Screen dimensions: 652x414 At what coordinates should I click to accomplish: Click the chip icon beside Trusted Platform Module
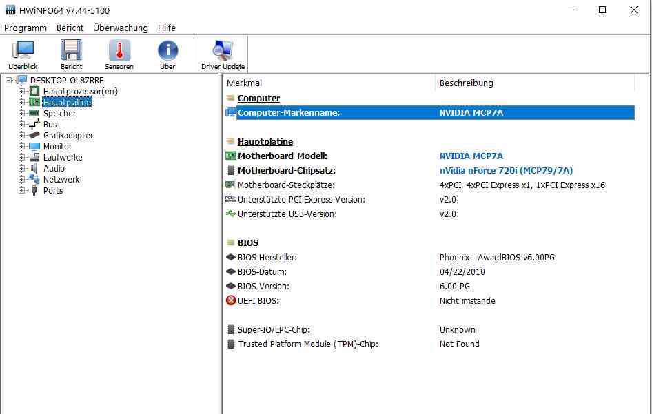[231, 344]
